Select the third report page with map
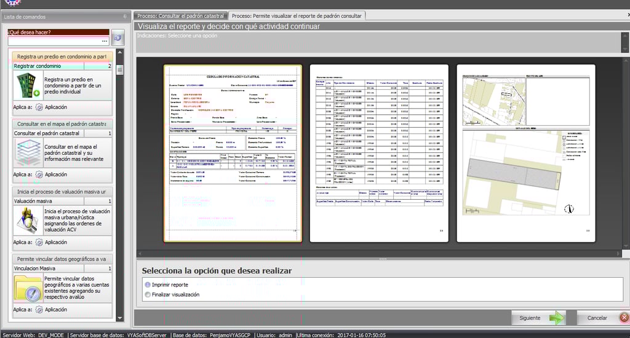Image resolution: width=630 pixels, height=338 pixels. point(525,153)
